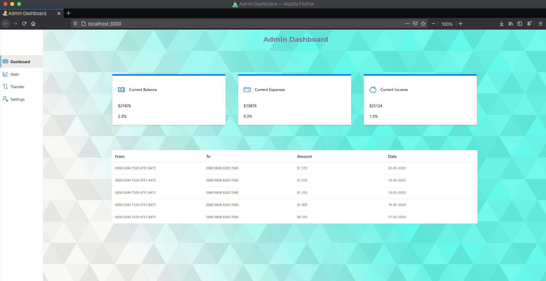
Task: Open the Downloads panel icon
Action: coord(501,24)
